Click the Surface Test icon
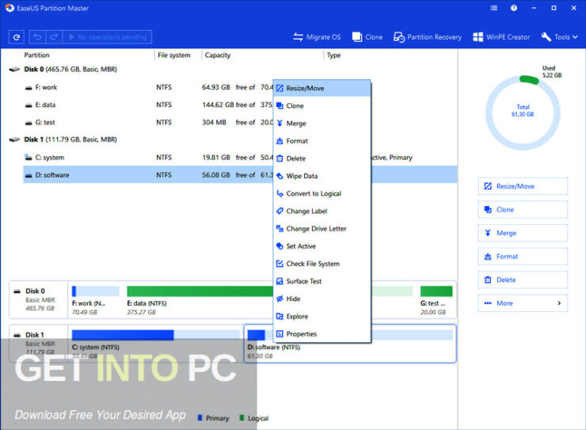586x430 pixels. click(x=280, y=281)
